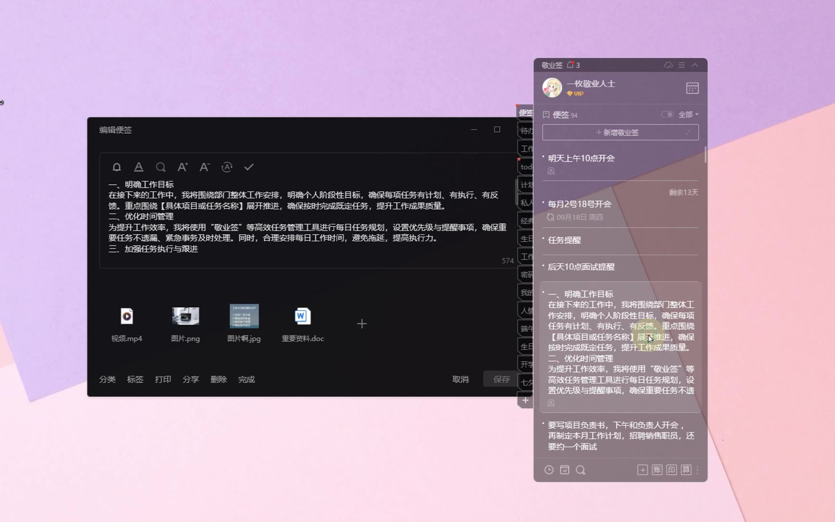Toggle the switch beside 全部
The width and height of the screenshot is (835, 522).
(x=667, y=115)
